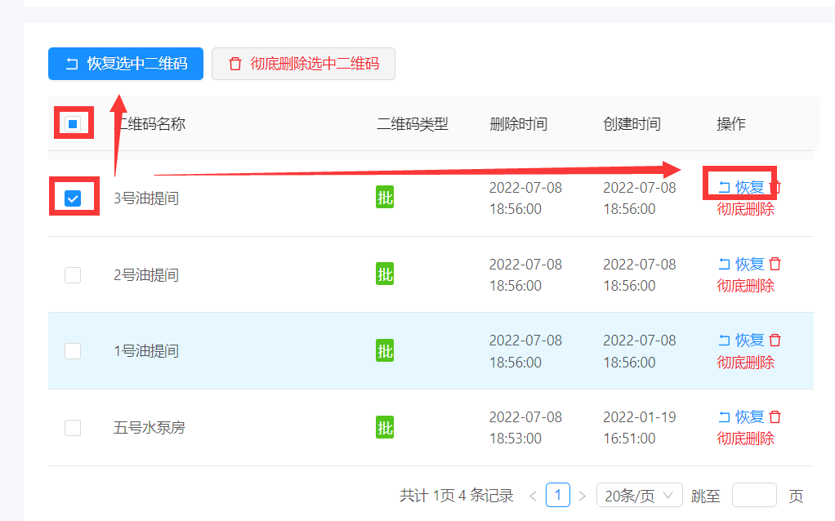Click the 2号油提间 name cell
Image resolution: width=835 pixels, height=521 pixels.
[146, 275]
